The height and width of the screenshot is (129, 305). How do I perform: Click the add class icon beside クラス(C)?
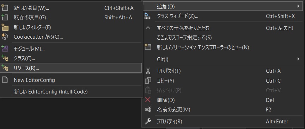5,58
